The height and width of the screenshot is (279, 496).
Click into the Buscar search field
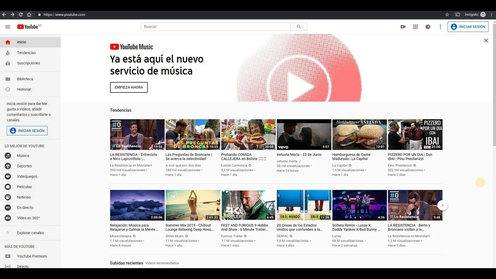[215, 27]
